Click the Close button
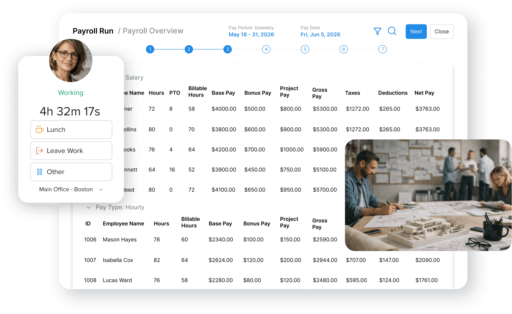 441,31
